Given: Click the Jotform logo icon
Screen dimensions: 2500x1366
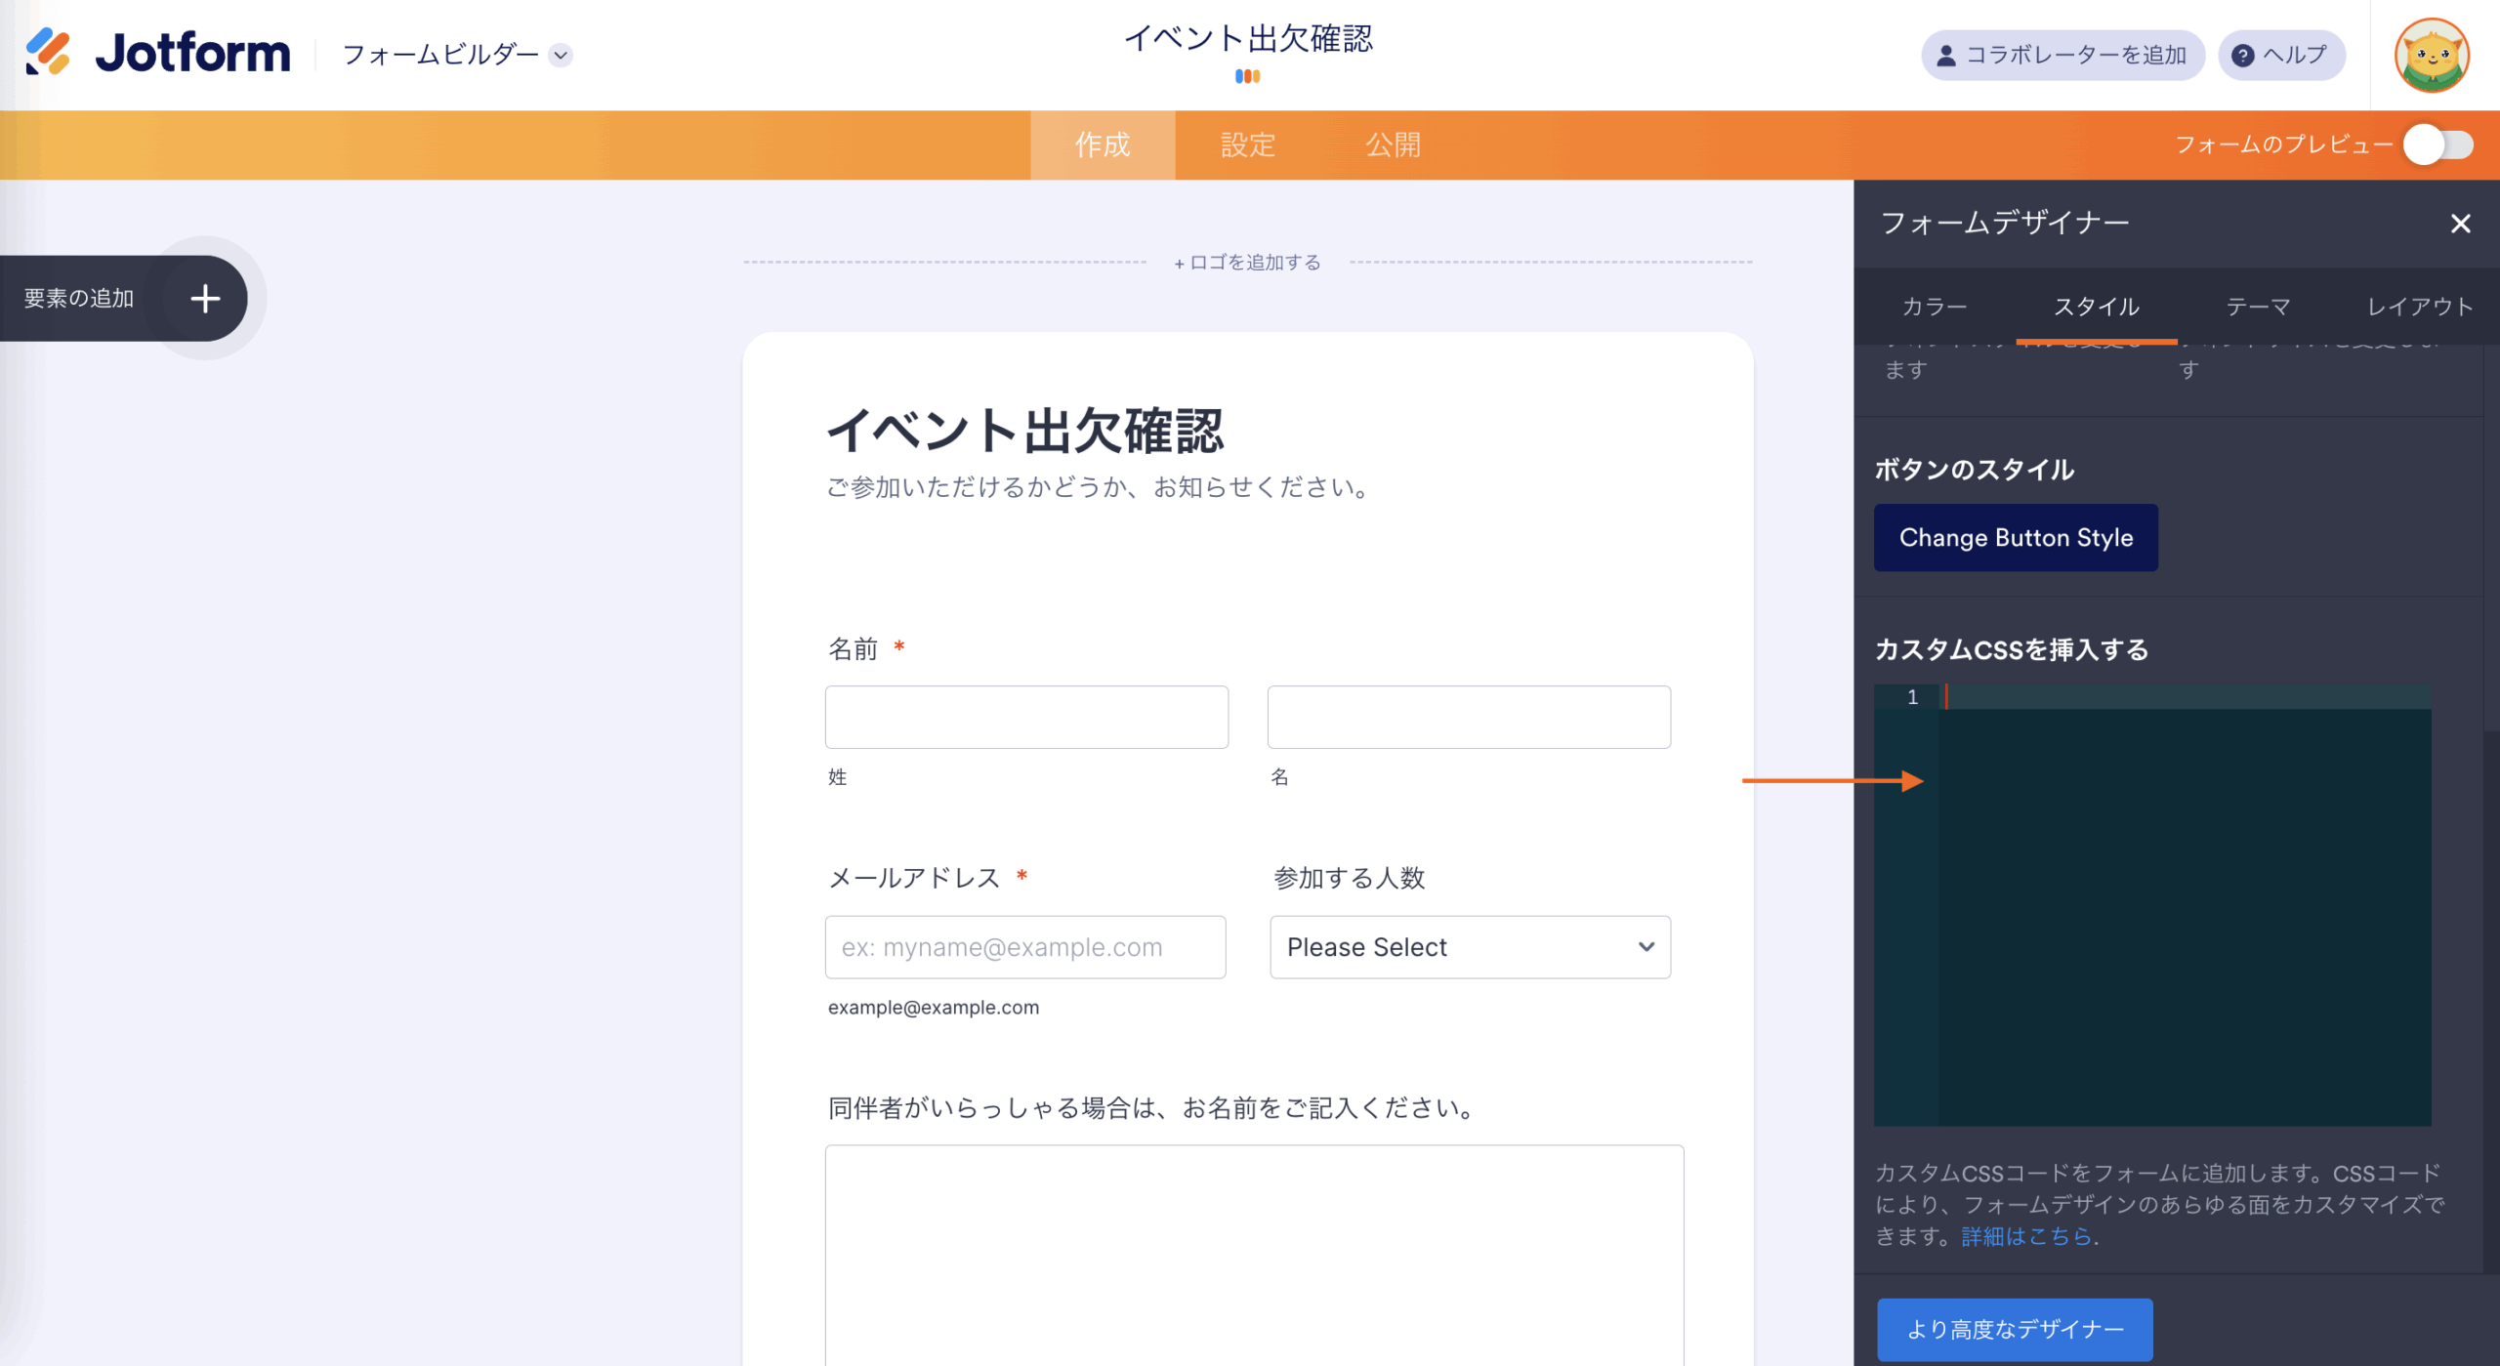Looking at the screenshot, I should [x=47, y=52].
